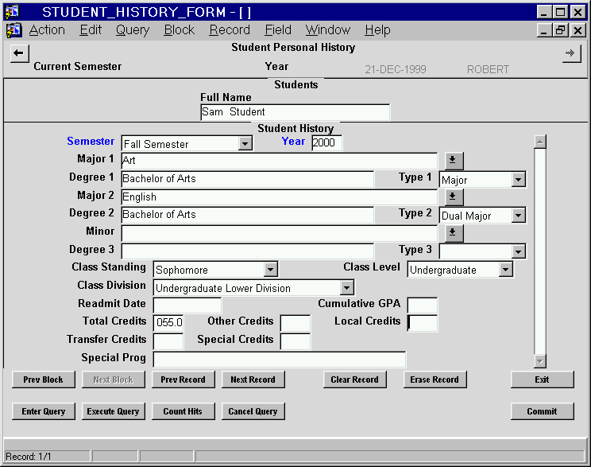Expand the Type 2 dropdown showing Dual Major
Viewport: 591px width, 467px height.
[519, 216]
